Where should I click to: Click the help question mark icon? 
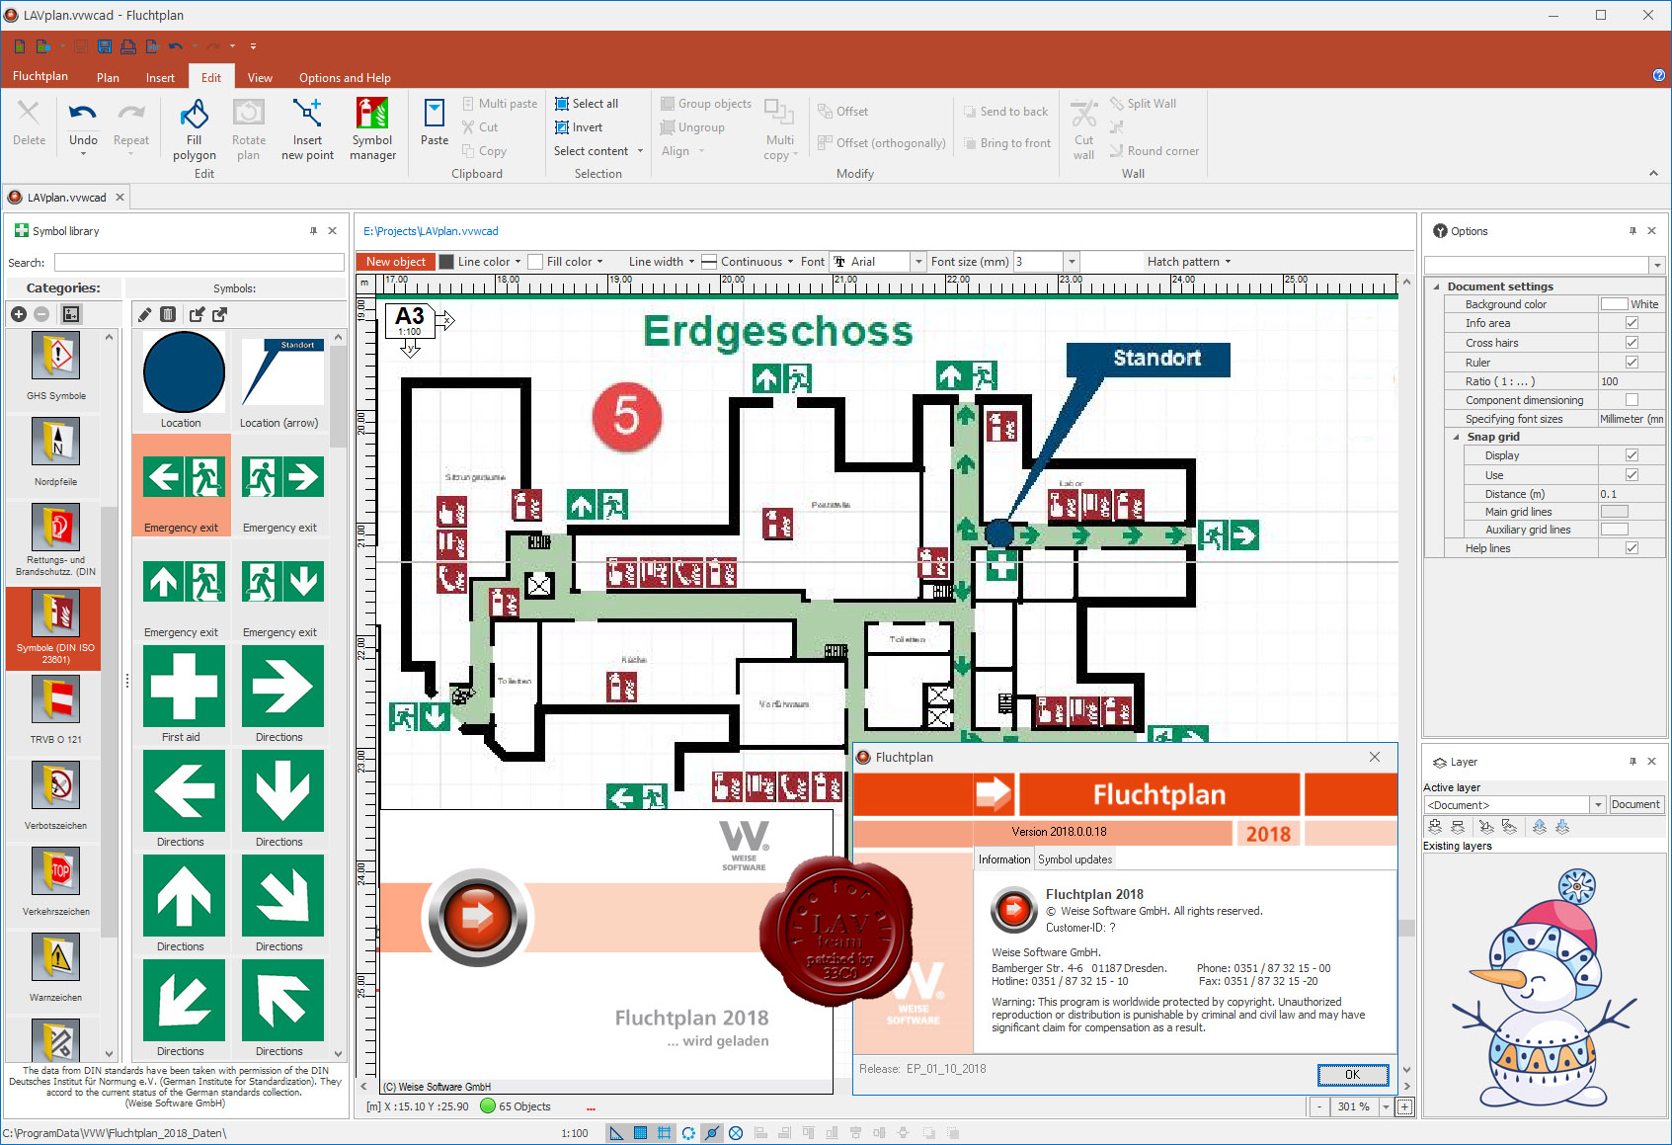click(x=1658, y=75)
